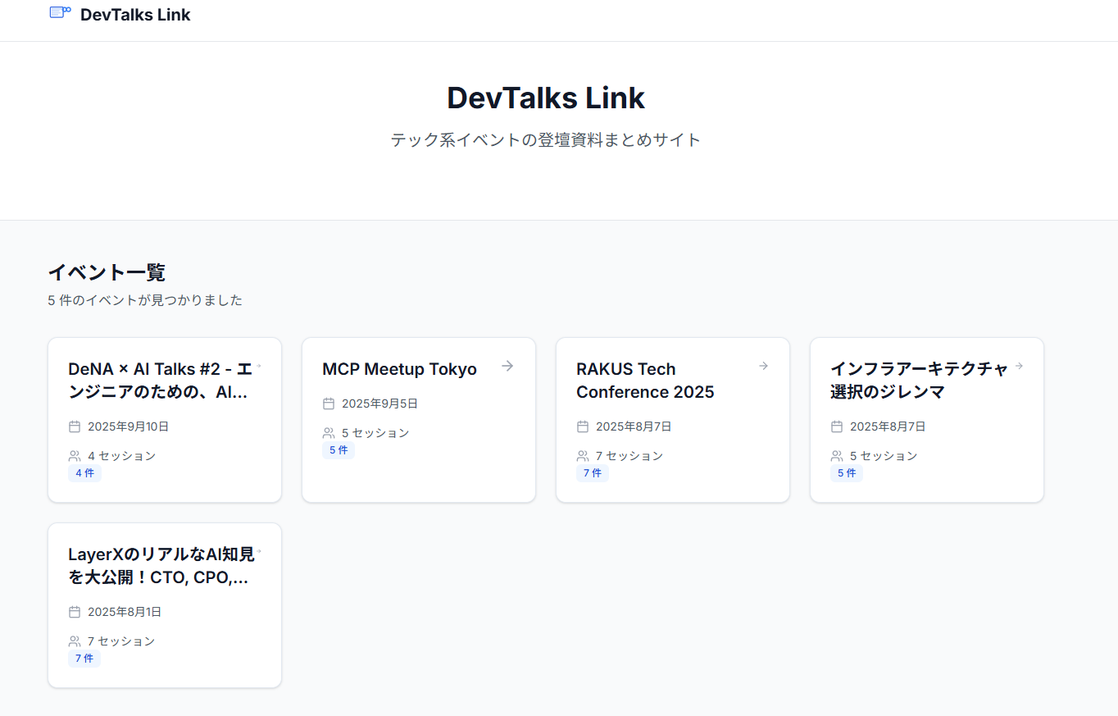
Task: Click the date 2025年8月7日 on RAKUS card
Action: point(634,426)
